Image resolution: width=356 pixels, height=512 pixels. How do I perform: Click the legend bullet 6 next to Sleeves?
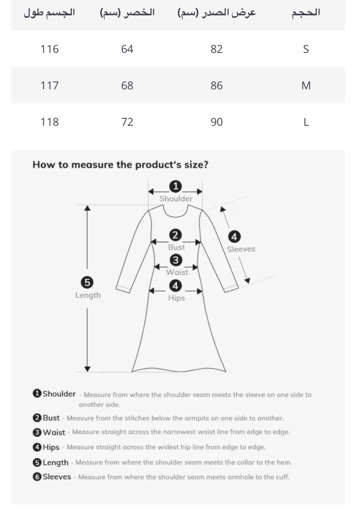(x=37, y=477)
